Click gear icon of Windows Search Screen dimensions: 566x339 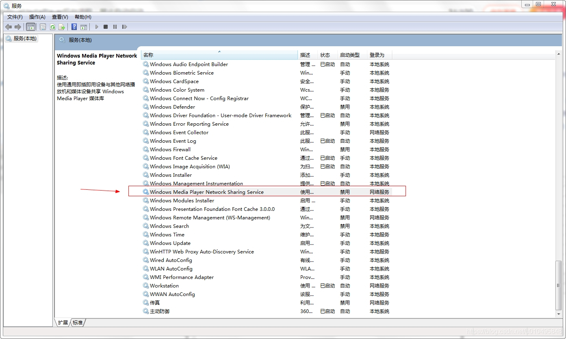pos(146,226)
